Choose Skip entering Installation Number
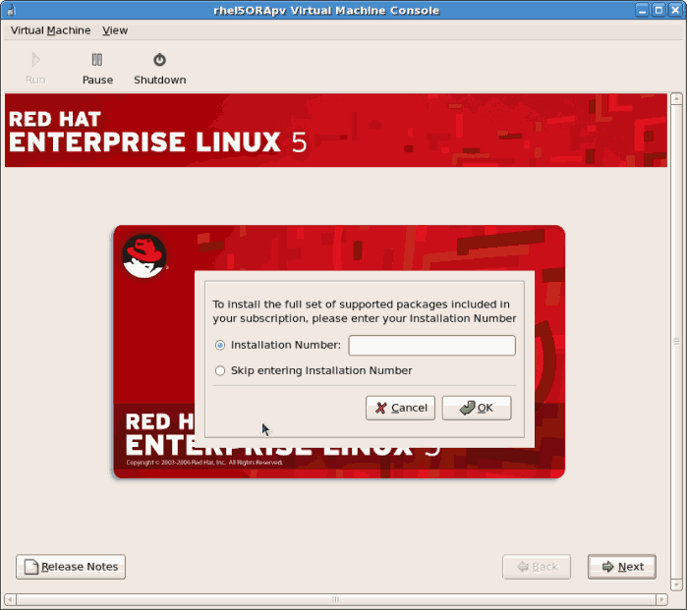687x610 pixels. click(220, 370)
